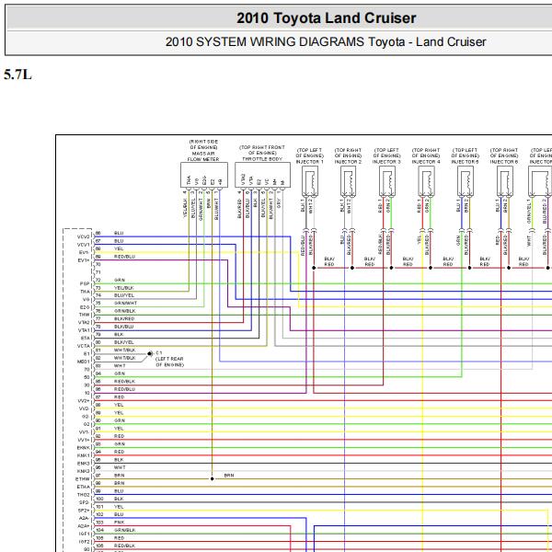Click the ETHA terminal label

tap(84, 487)
